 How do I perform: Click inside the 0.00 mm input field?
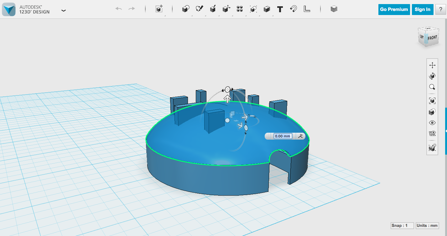(x=282, y=136)
